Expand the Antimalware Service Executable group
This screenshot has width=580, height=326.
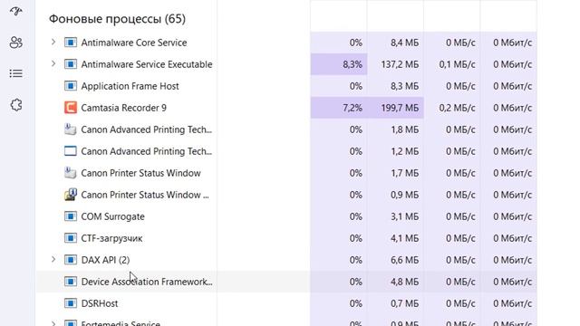(53, 64)
